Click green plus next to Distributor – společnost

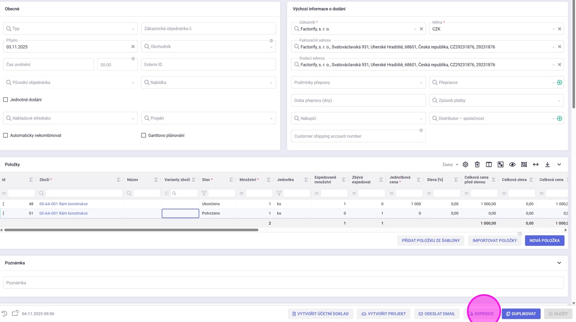[x=560, y=118]
